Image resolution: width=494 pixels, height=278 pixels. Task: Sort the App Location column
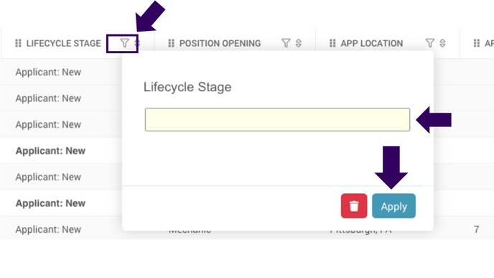click(442, 43)
